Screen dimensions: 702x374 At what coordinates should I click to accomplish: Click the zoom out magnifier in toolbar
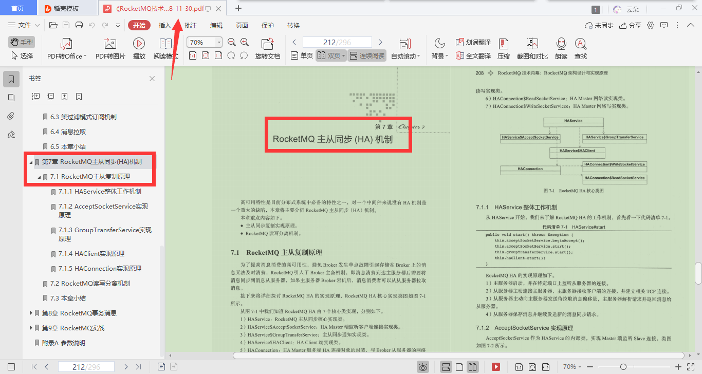[232, 42]
